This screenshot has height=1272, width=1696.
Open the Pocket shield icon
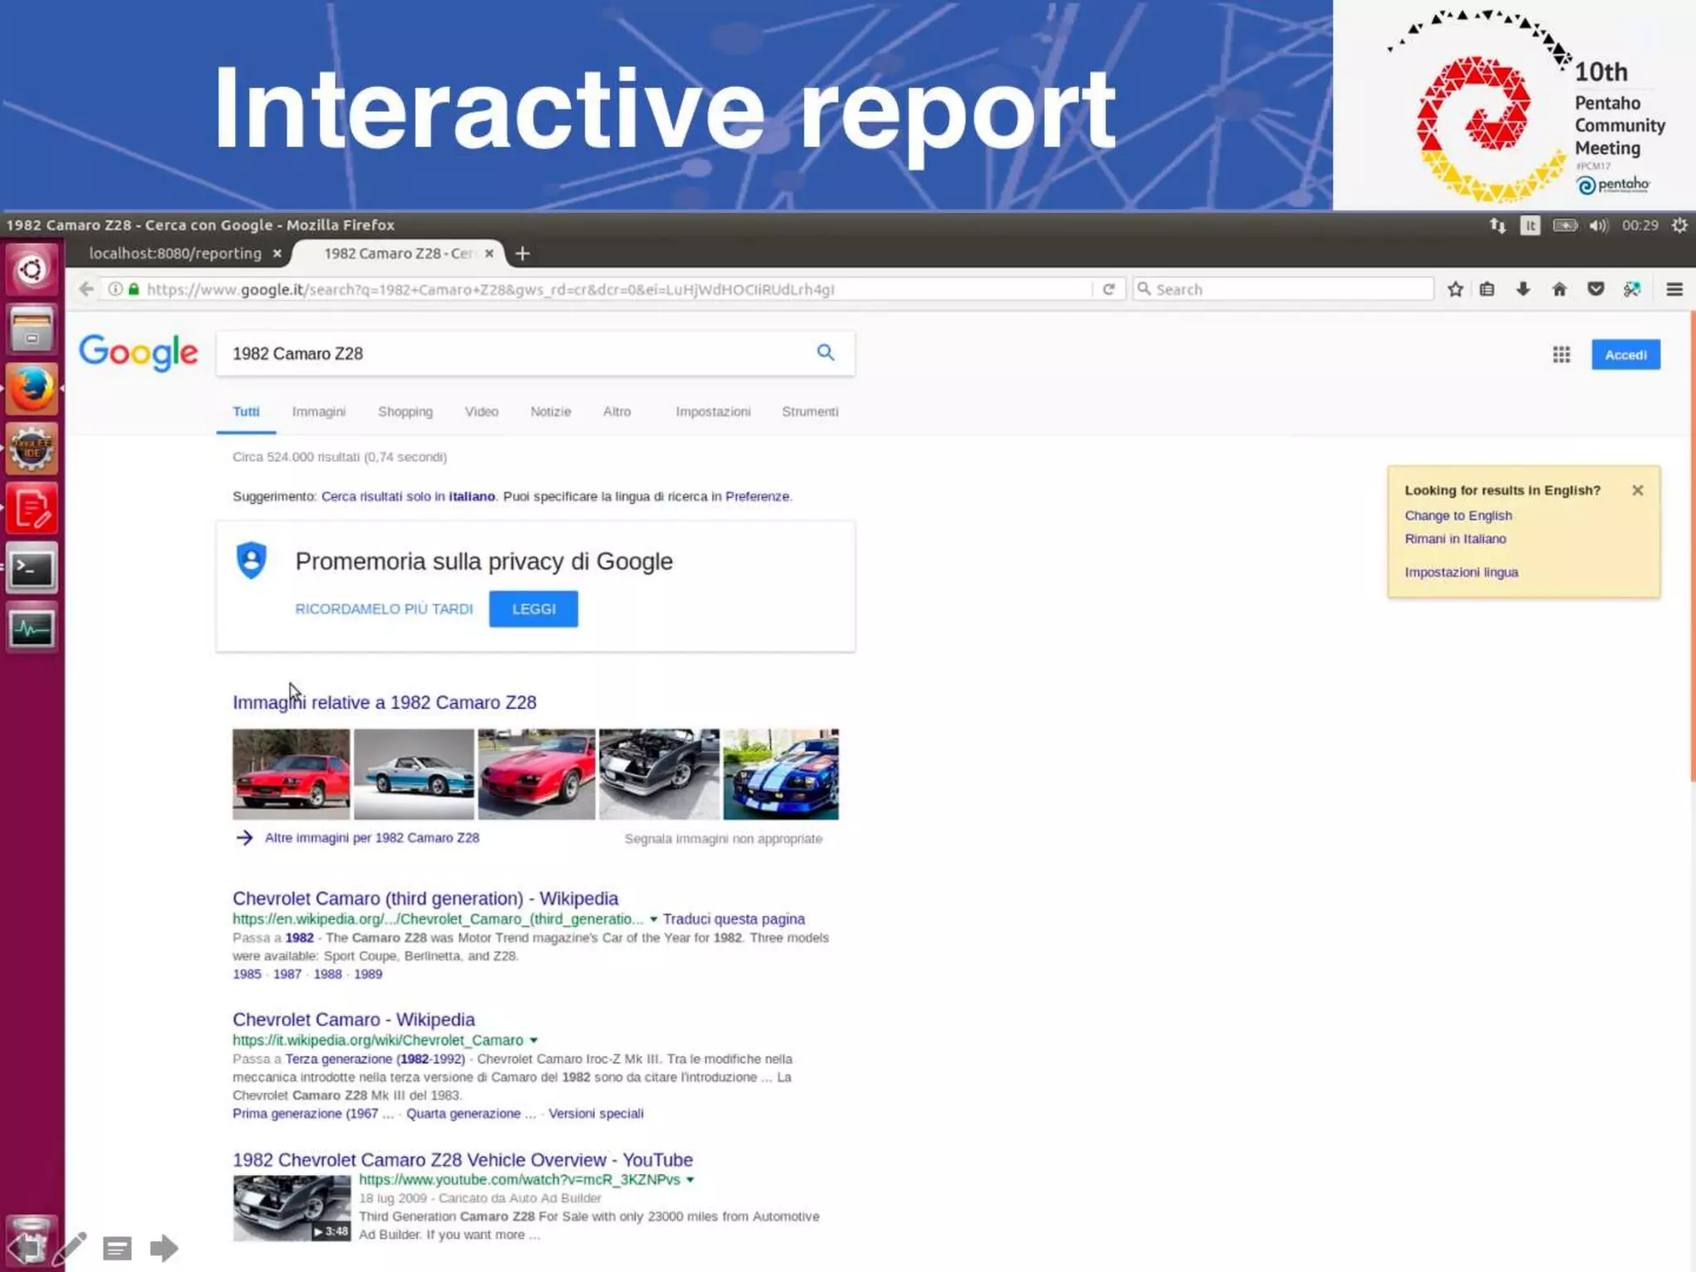tap(1596, 289)
